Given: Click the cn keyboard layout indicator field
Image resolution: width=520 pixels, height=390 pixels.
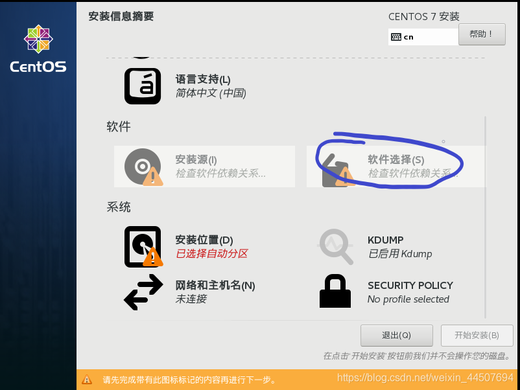Looking at the screenshot, I should point(423,37).
